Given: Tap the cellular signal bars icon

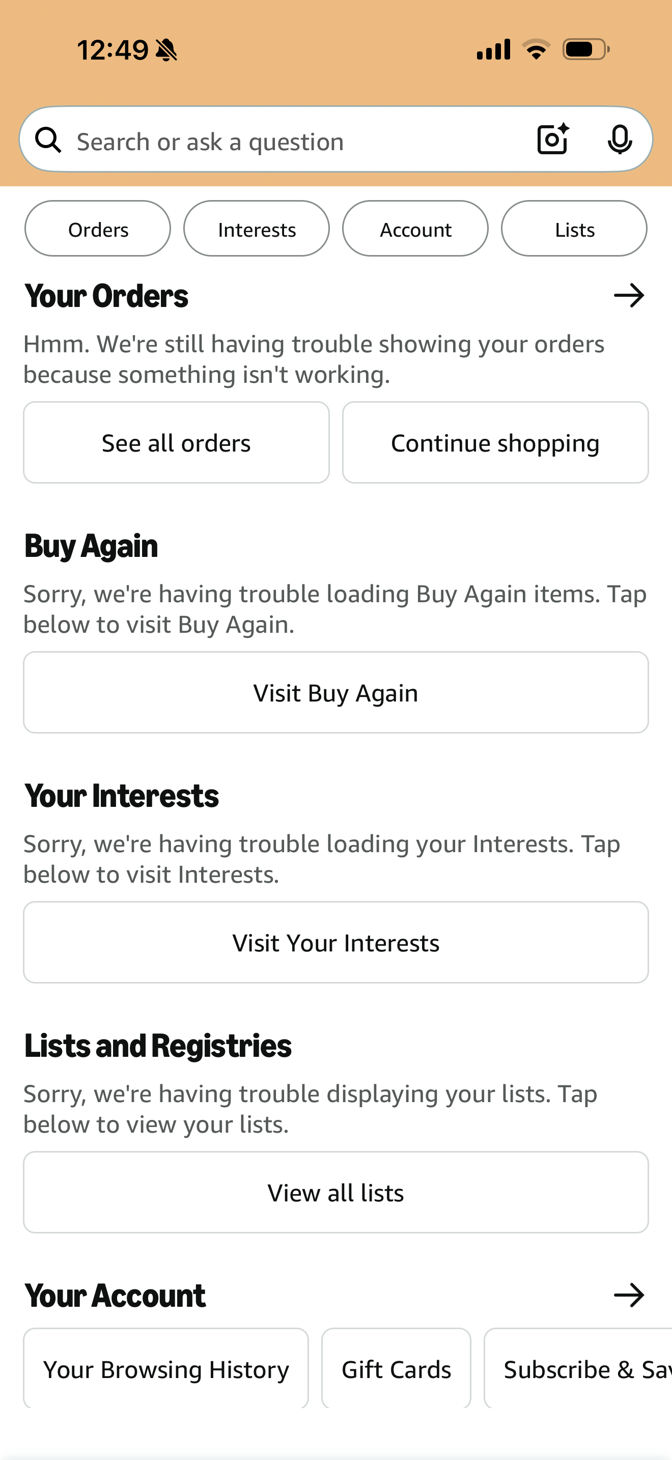Looking at the screenshot, I should (493, 49).
